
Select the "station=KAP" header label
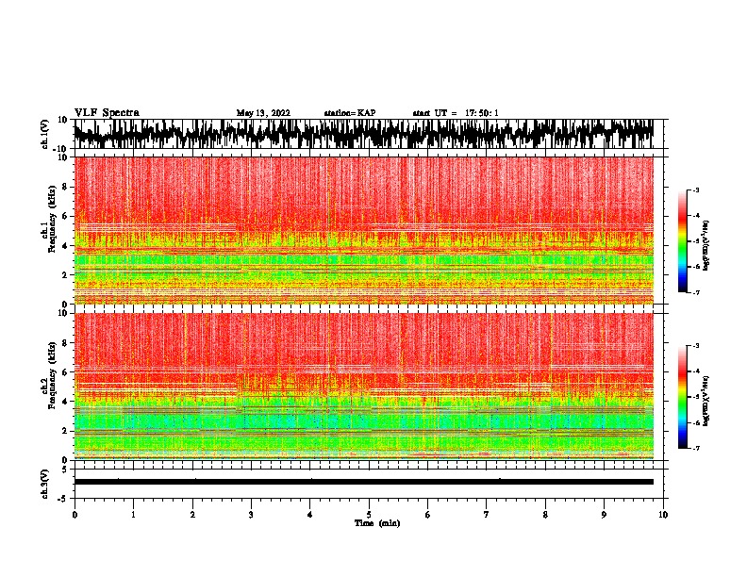pyautogui.click(x=350, y=113)
